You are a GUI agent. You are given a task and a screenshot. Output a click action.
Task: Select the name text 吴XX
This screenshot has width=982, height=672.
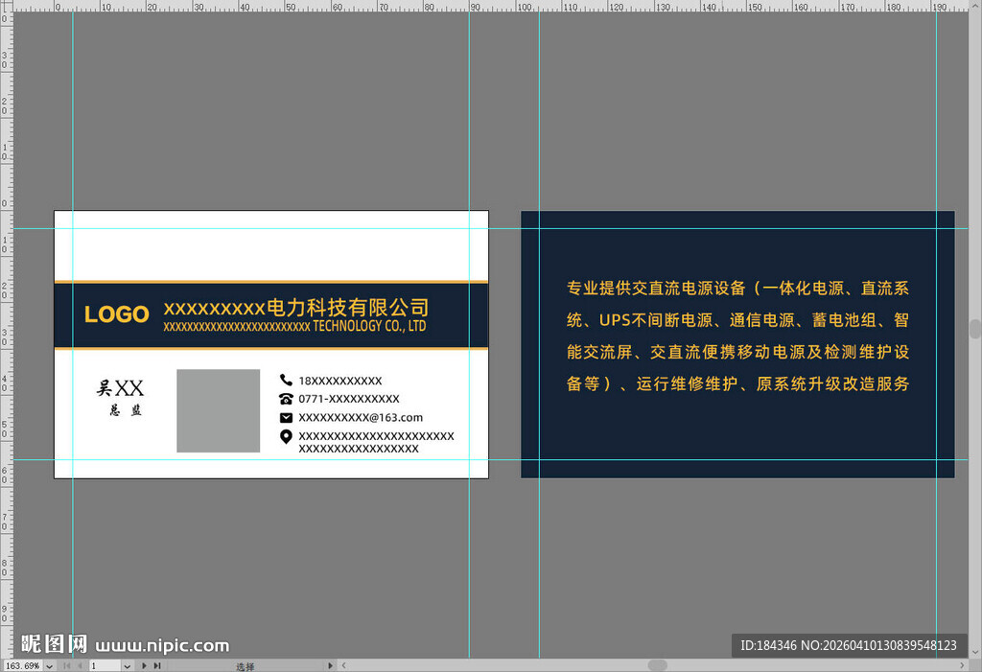[120, 387]
